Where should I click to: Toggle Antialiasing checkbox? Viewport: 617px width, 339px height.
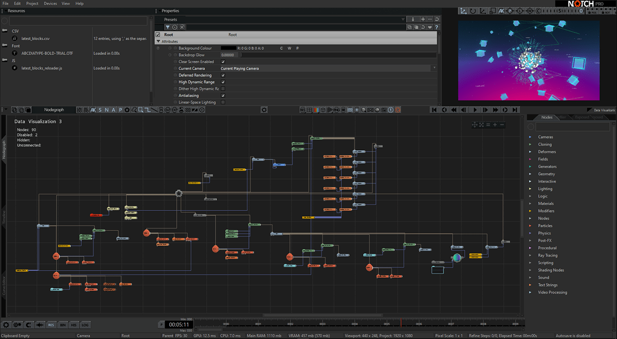[223, 95]
